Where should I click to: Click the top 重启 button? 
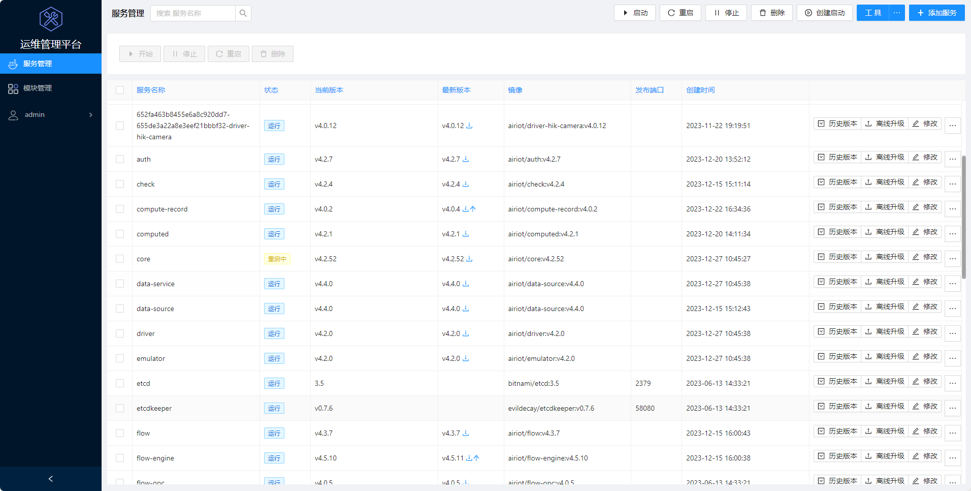pyautogui.click(x=681, y=13)
